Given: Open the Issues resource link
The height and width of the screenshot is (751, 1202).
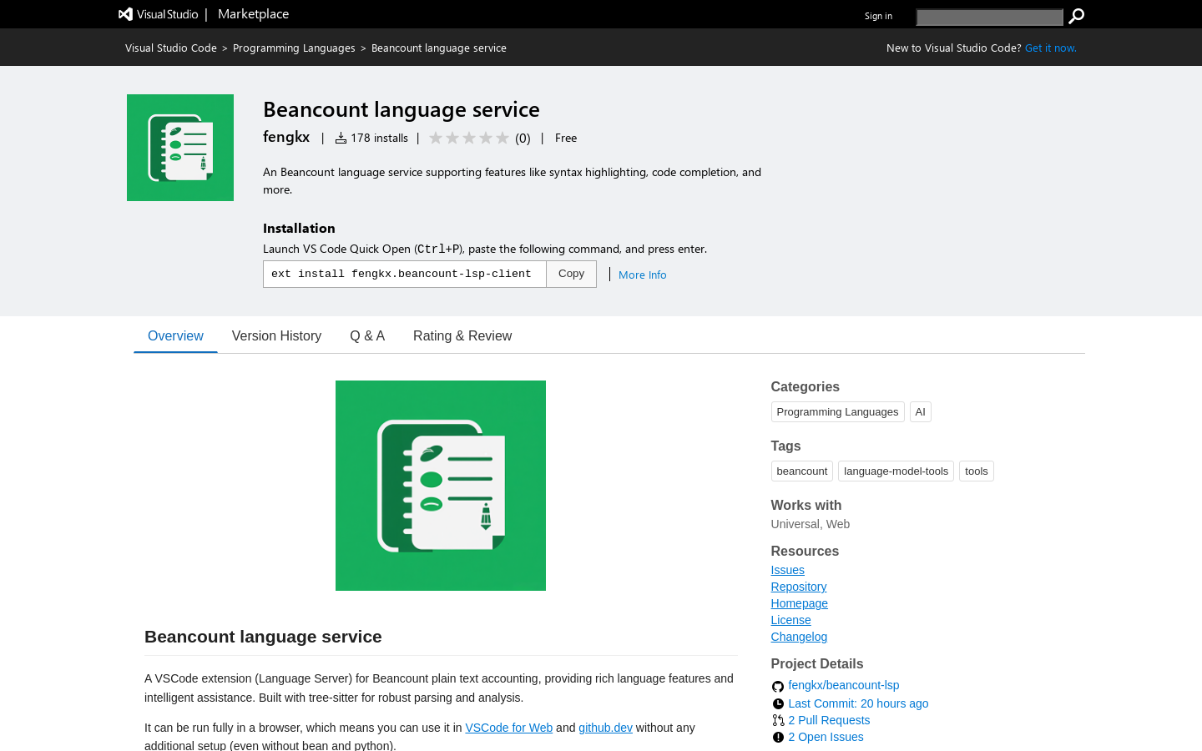Looking at the screenshot, I should (787, 570).
